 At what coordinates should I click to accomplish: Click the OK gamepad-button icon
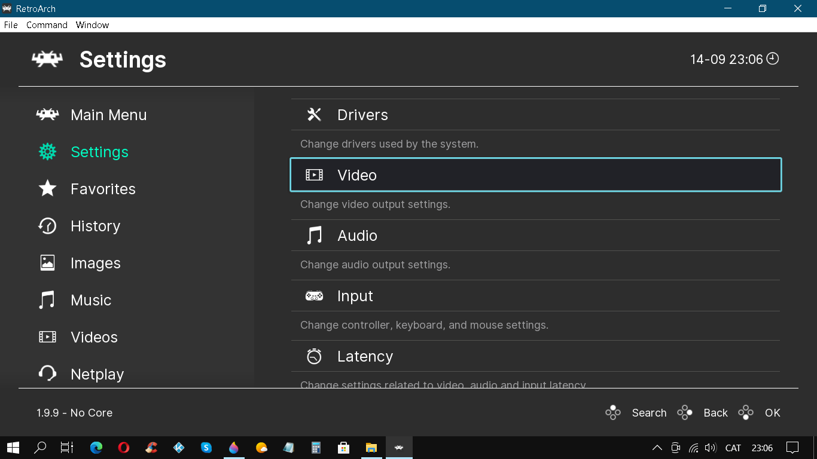[746, 412]
